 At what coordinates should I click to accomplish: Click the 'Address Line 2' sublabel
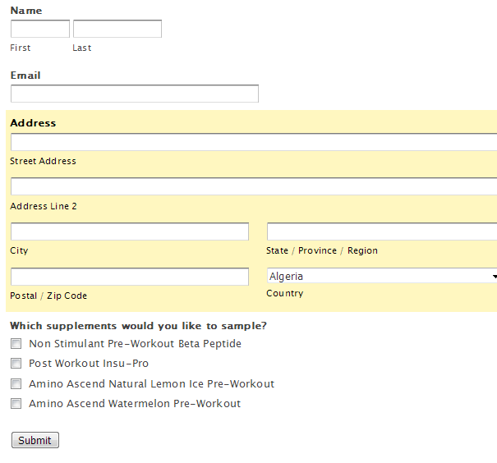tap(44, 206)
